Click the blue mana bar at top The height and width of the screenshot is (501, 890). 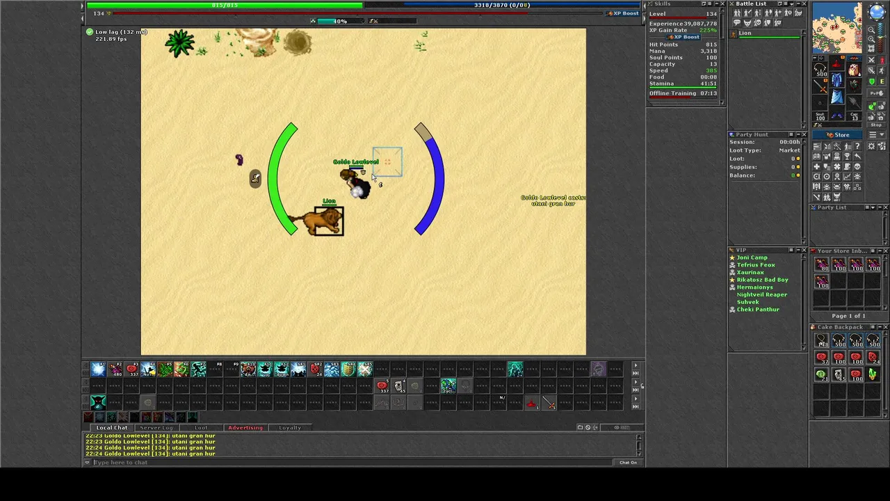502,5
